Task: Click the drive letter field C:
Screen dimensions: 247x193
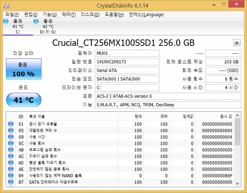Action: pos(127,87)
